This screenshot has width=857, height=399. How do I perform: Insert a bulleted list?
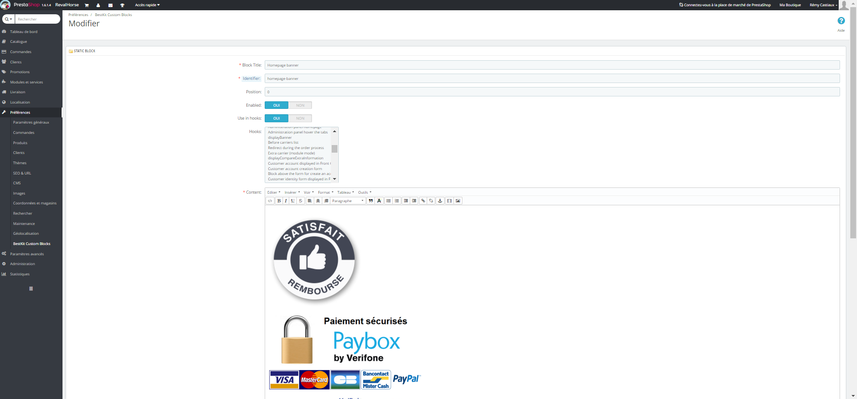click(388, 201)
